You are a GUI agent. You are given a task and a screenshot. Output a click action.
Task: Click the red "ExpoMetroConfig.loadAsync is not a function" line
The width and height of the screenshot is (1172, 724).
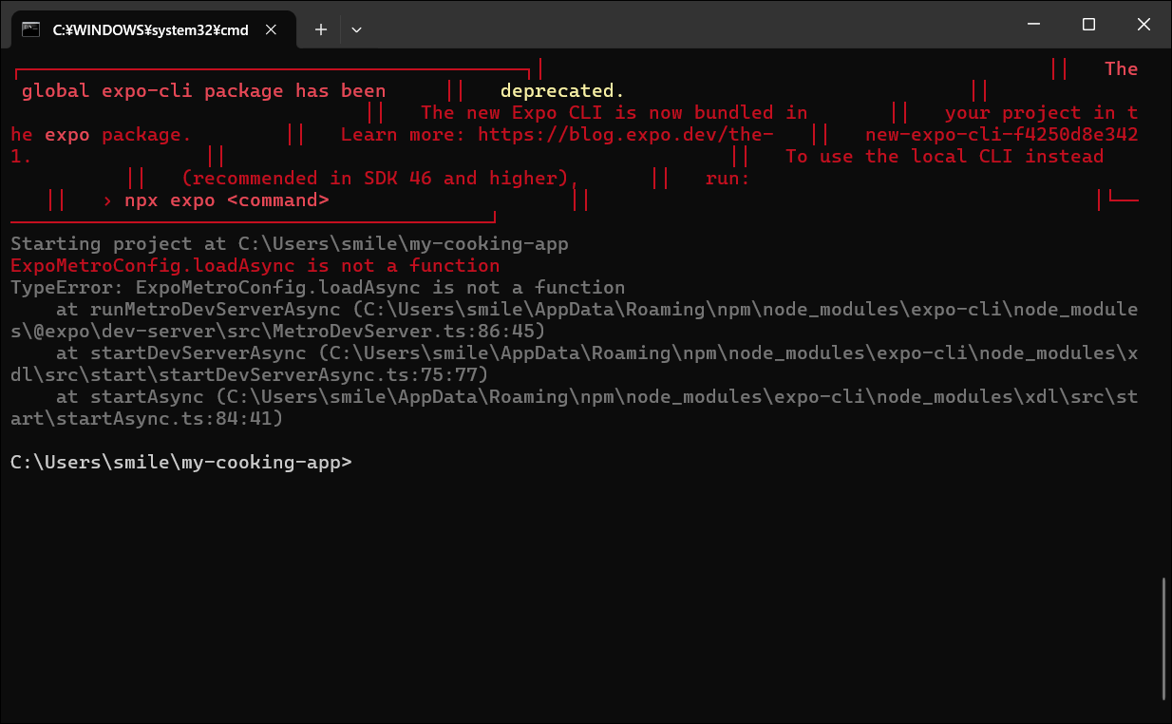[255, 266]
